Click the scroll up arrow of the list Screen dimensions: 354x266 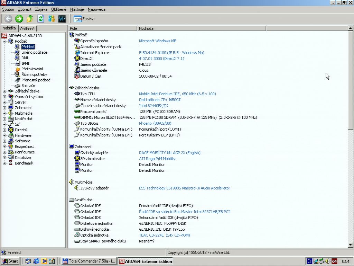coord(351,28)
